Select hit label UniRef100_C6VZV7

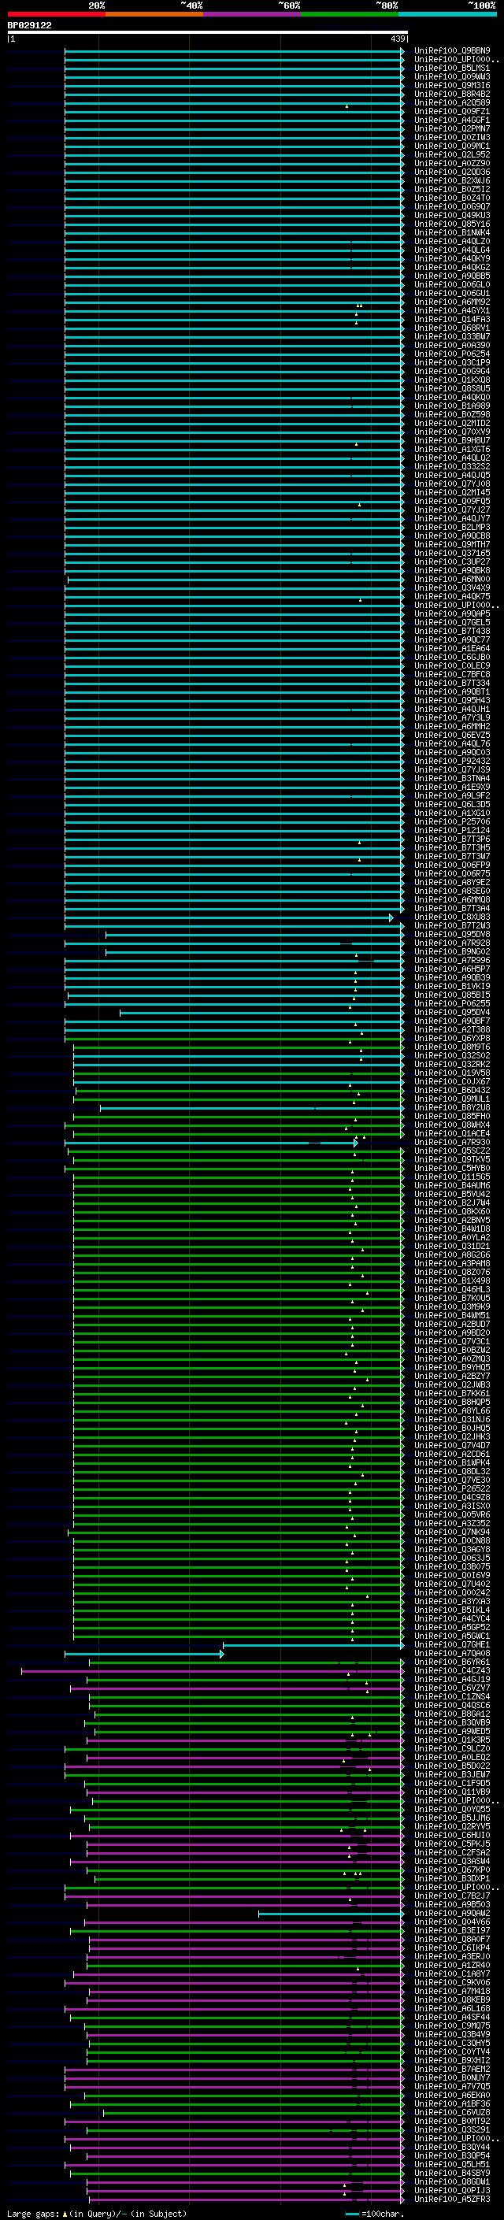click(452, 1688)
